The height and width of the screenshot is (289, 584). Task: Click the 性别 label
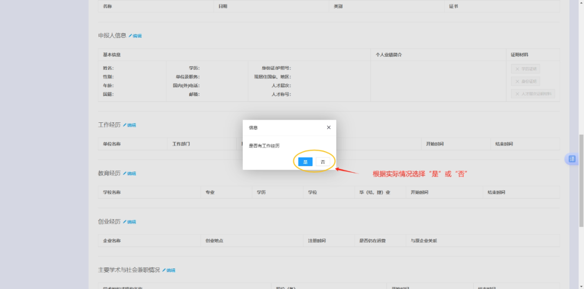(x=108, y=77)
